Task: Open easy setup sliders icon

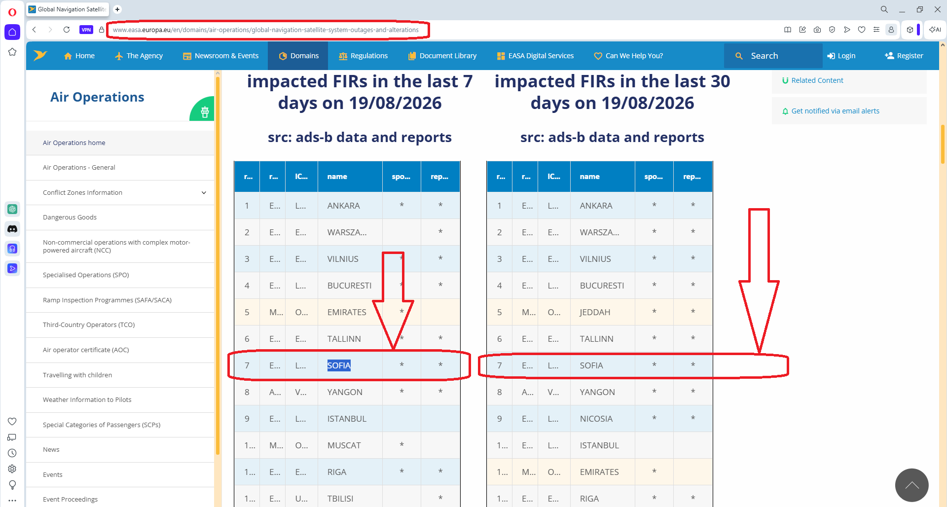Action: (x=876, y=30)
